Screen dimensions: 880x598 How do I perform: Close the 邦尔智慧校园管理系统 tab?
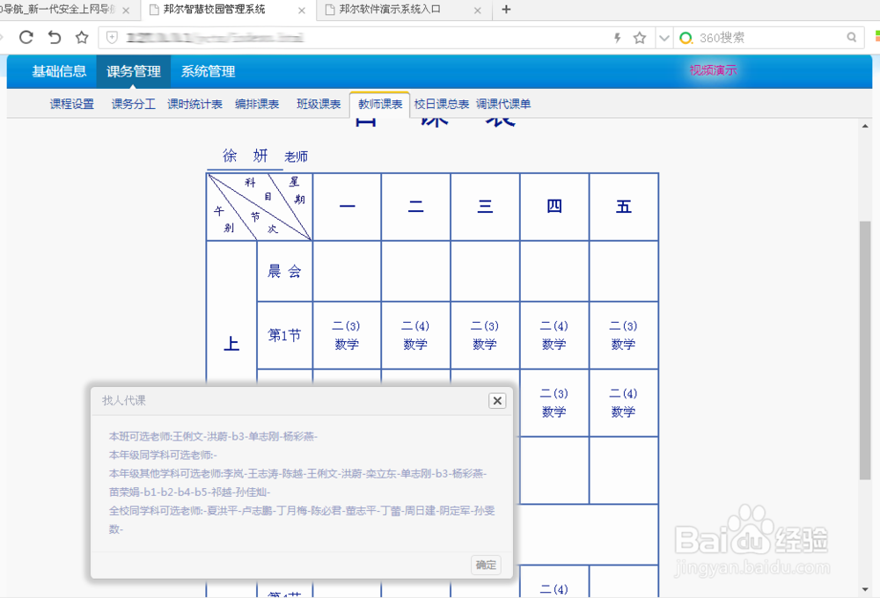point(302,10)
